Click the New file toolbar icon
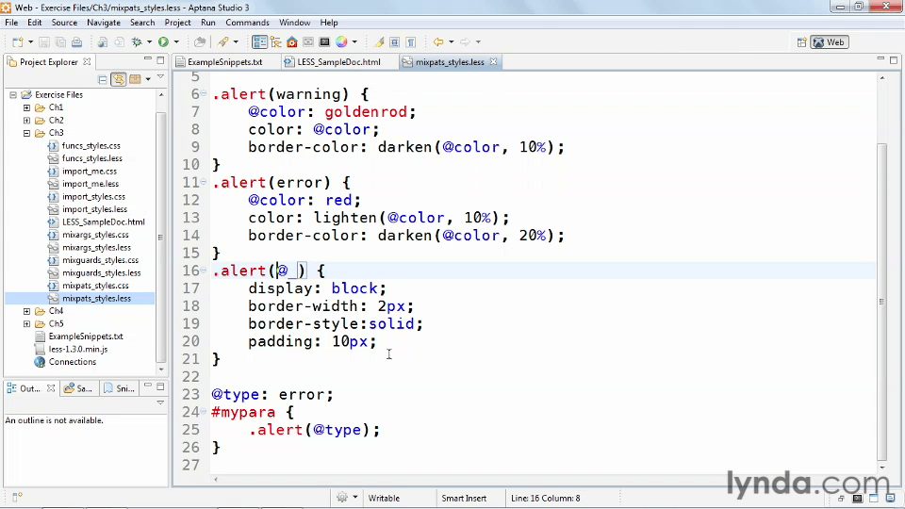The image size is (905, 509). 18,42
